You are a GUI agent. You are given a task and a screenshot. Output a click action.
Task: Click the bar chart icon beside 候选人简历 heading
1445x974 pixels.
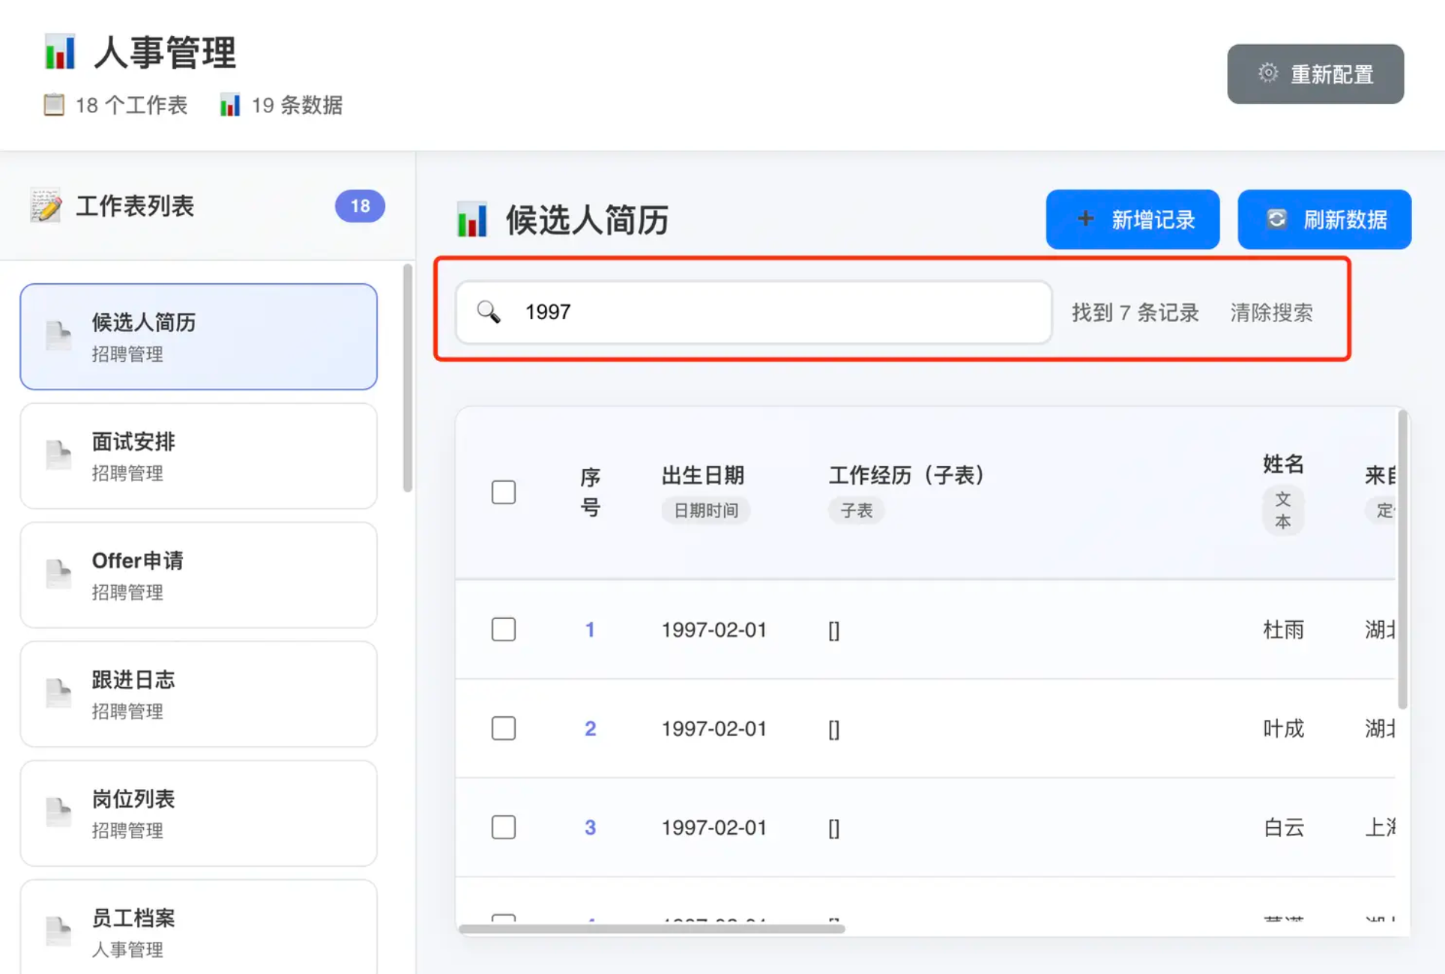click(472, 220)
